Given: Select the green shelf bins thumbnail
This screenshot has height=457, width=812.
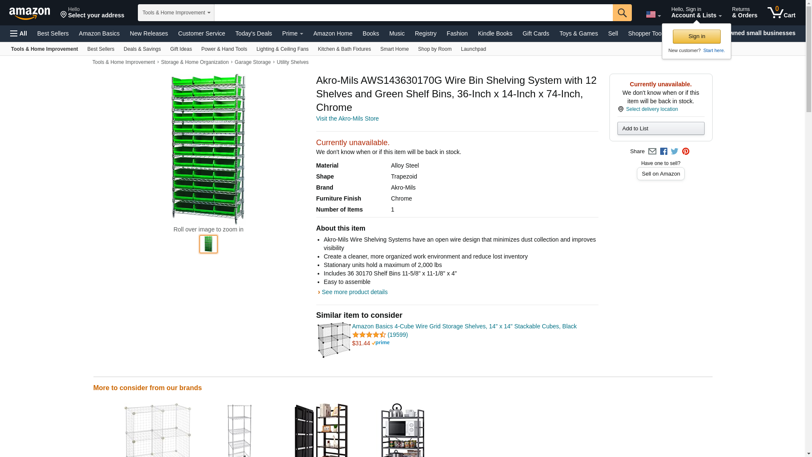Looking at the screenshot, I should [208, 244].
